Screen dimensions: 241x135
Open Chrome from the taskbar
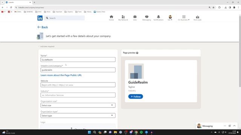(x=136, y=132)
